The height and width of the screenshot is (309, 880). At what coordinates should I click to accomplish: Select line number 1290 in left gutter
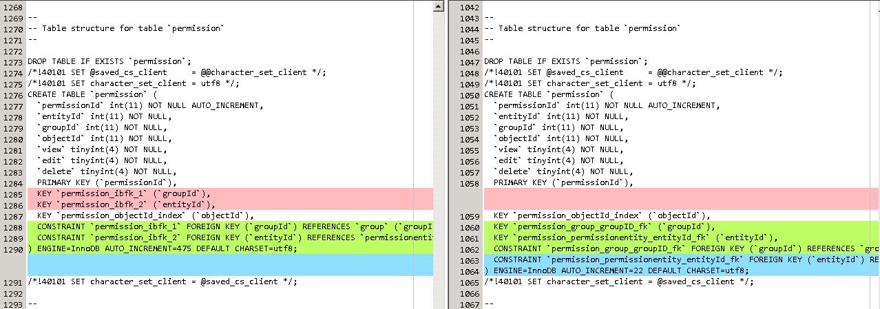tap(12, 248)
